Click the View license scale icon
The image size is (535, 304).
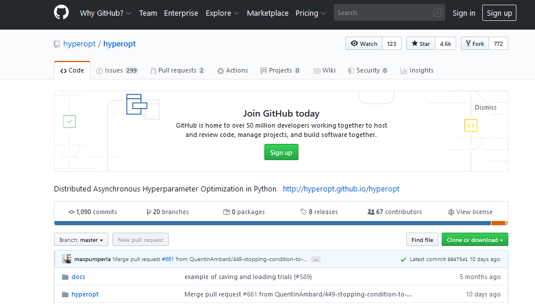pos(451,212)
